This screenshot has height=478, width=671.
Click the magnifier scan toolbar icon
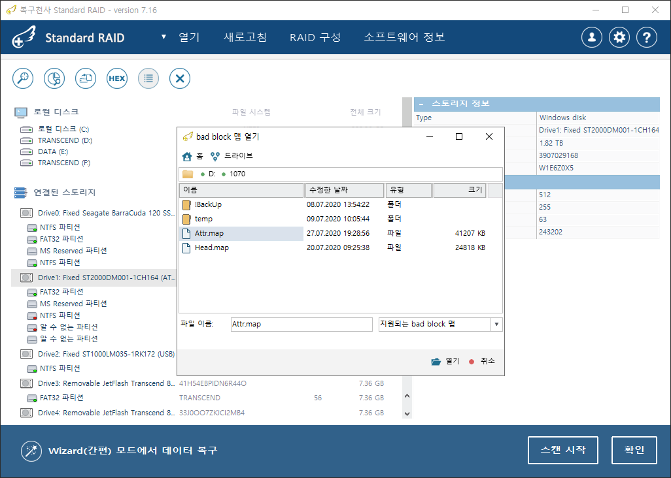(23, 78)
